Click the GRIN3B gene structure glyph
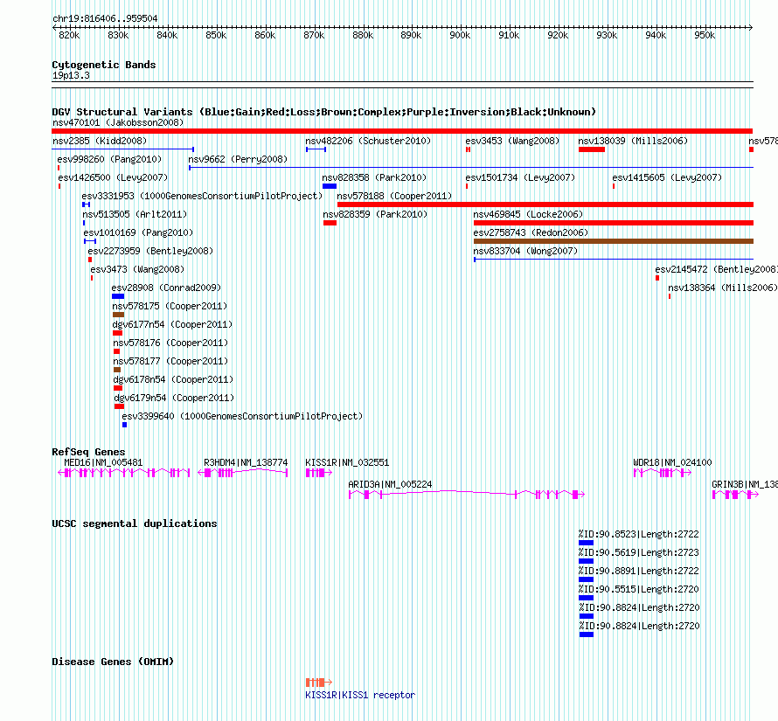This screenshot has height=721, width=778. (735, 495)
